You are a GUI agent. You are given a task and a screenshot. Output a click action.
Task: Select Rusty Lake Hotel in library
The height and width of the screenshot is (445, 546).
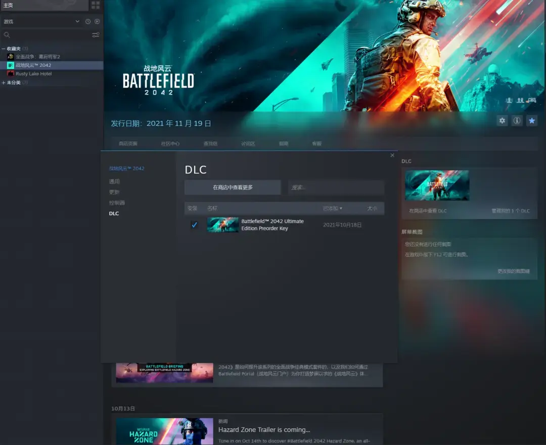pos(34,73)
